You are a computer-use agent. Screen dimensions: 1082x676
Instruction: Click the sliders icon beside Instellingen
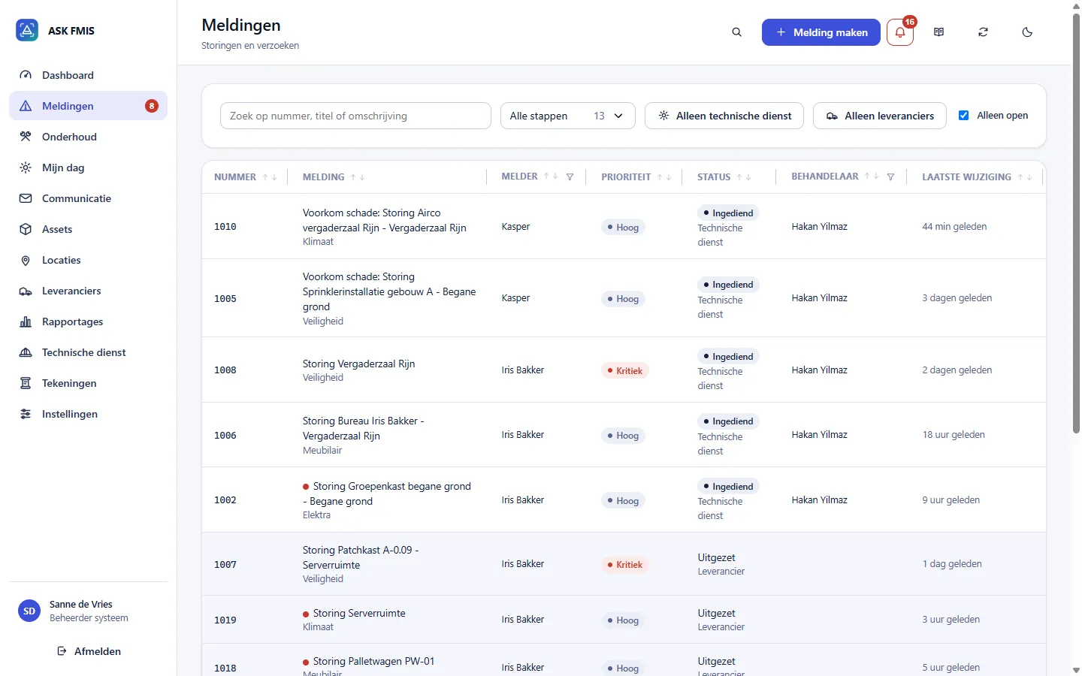(x=26, y=414)
